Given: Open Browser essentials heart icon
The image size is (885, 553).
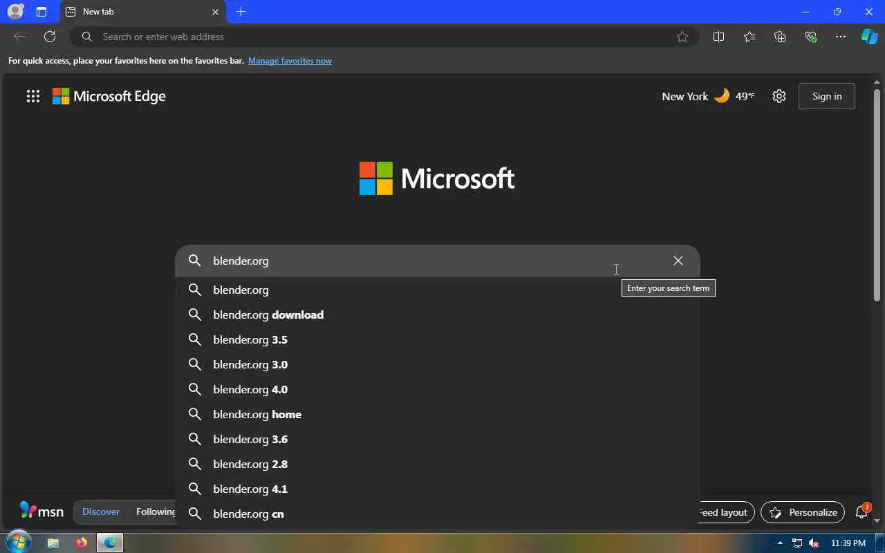Looking at the screenshot, I should [x=810, y=37].
